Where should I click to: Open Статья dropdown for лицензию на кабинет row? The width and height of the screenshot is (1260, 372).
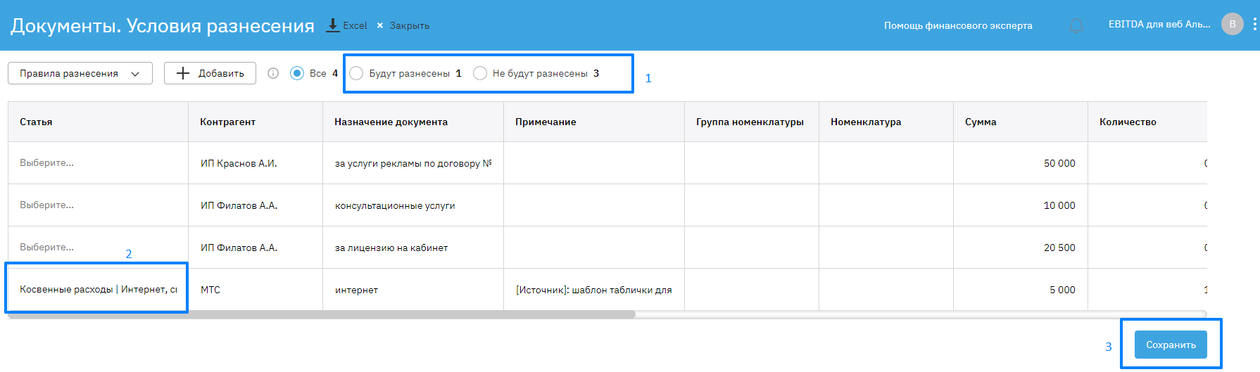(x=98, y=248)
